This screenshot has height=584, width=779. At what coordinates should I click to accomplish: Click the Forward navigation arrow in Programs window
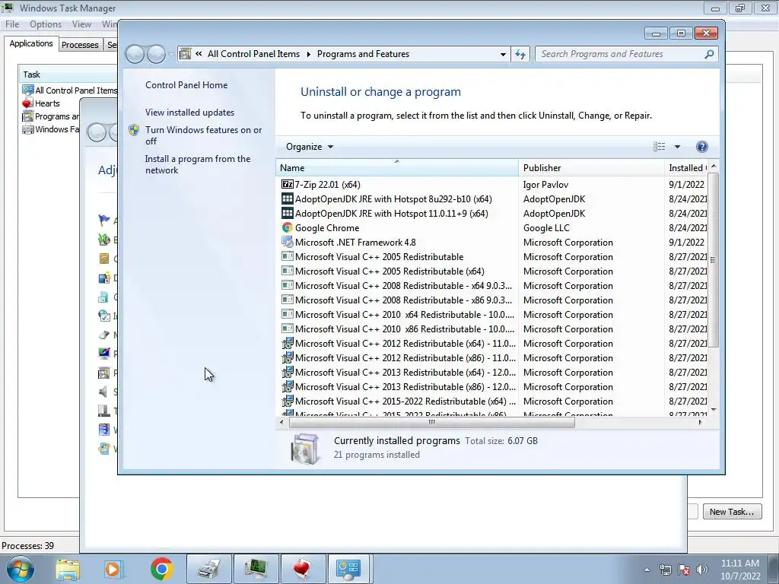click(x=156, y=54)
